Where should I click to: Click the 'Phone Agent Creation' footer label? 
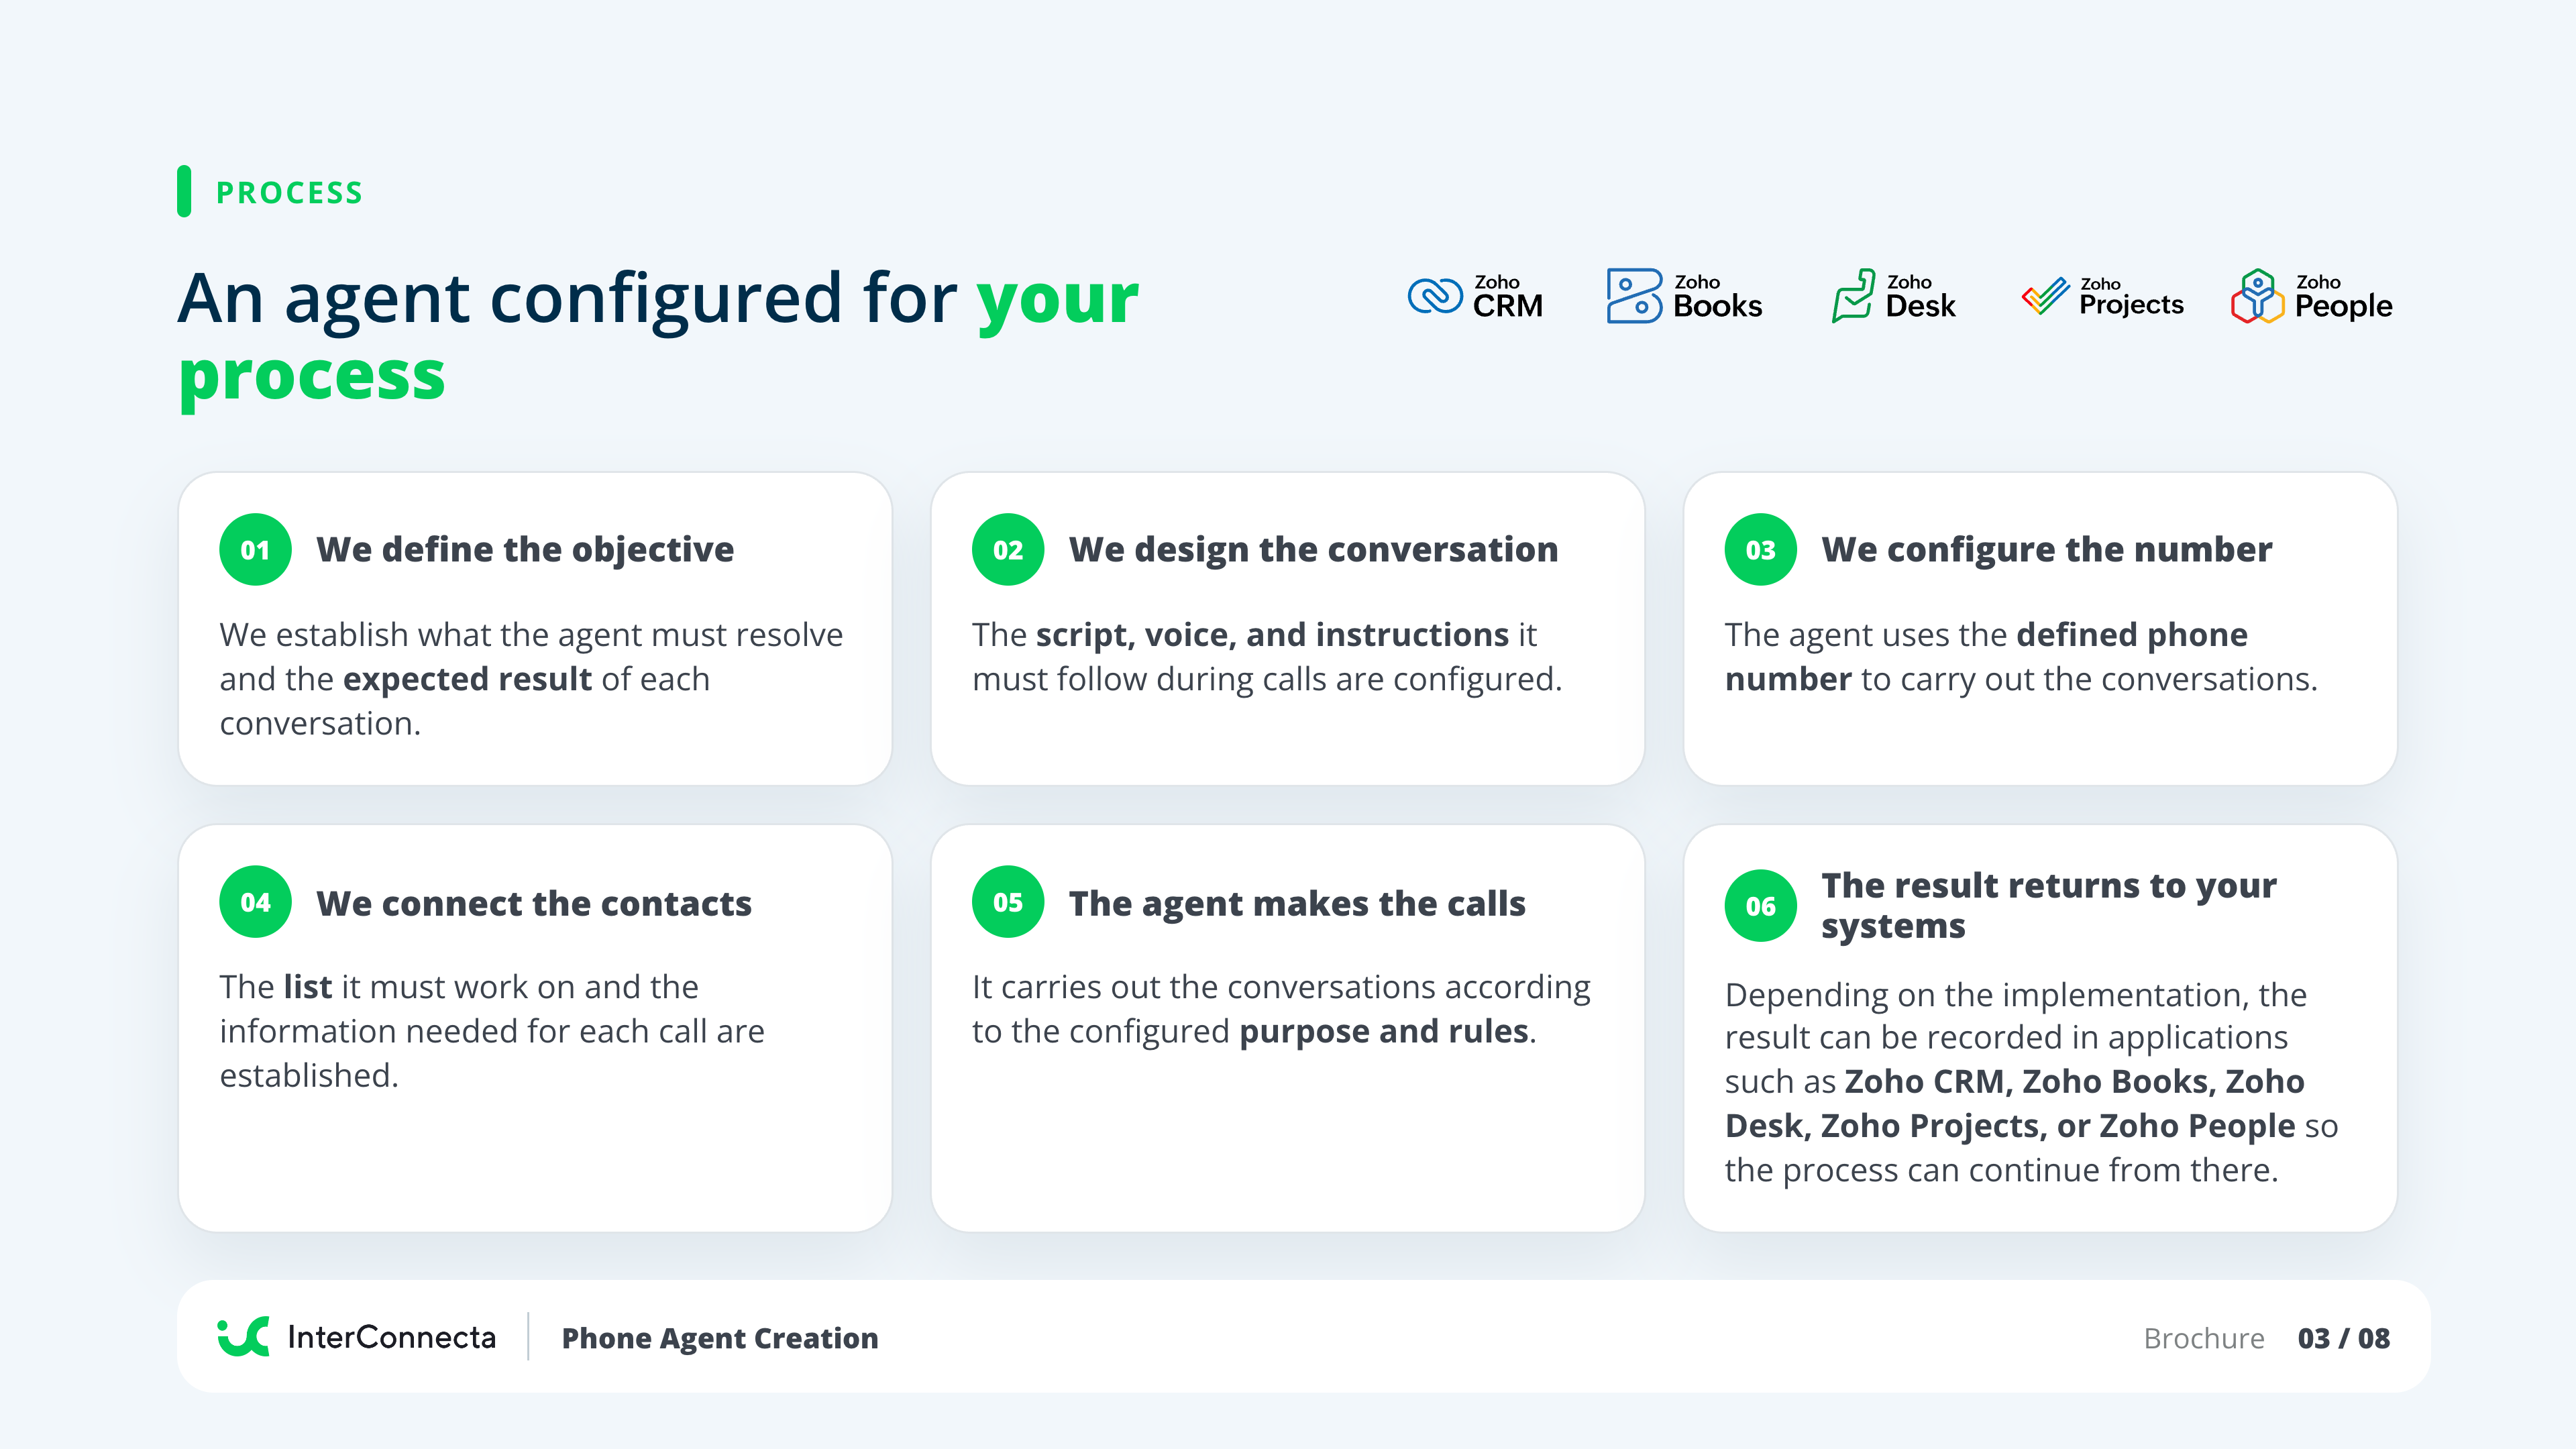(720, 1338)
